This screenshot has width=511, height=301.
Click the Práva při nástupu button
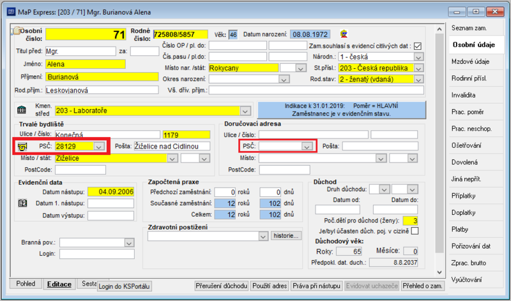[x=316, y=286]
